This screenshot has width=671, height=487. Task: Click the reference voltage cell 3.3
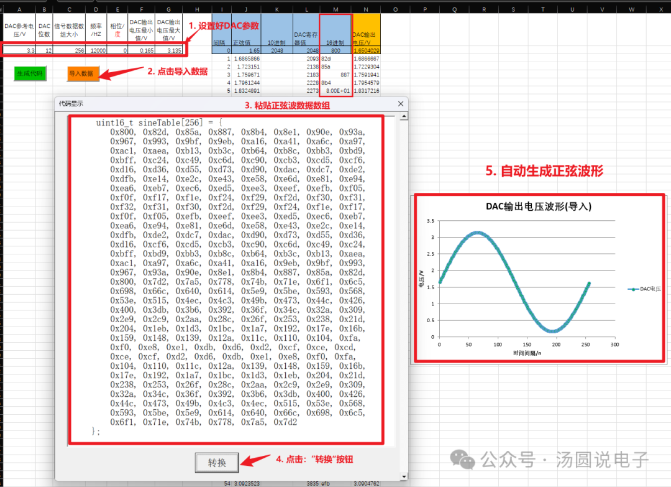20,50
